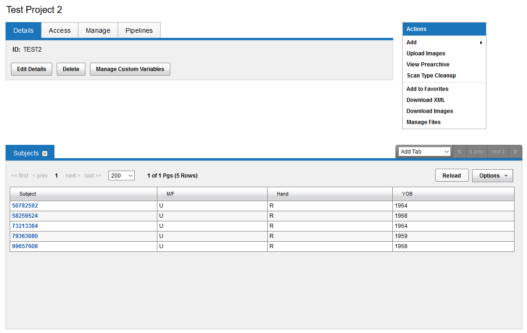Open the Pipelines tab

pos(139,30)
